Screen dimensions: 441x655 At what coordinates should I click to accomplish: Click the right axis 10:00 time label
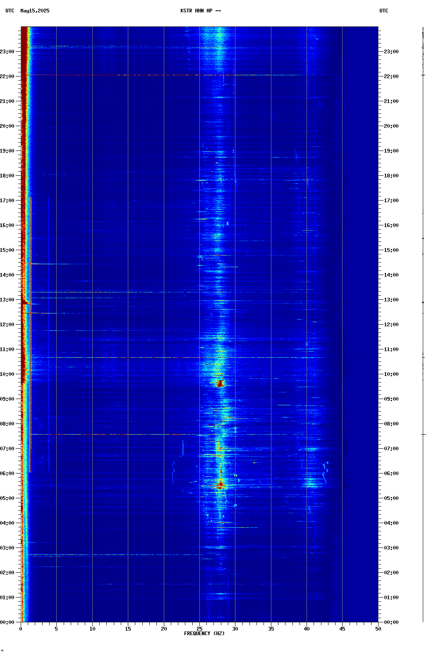[391, 374]
